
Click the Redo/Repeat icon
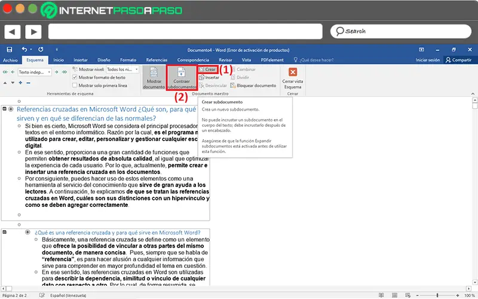click(41, 49)
